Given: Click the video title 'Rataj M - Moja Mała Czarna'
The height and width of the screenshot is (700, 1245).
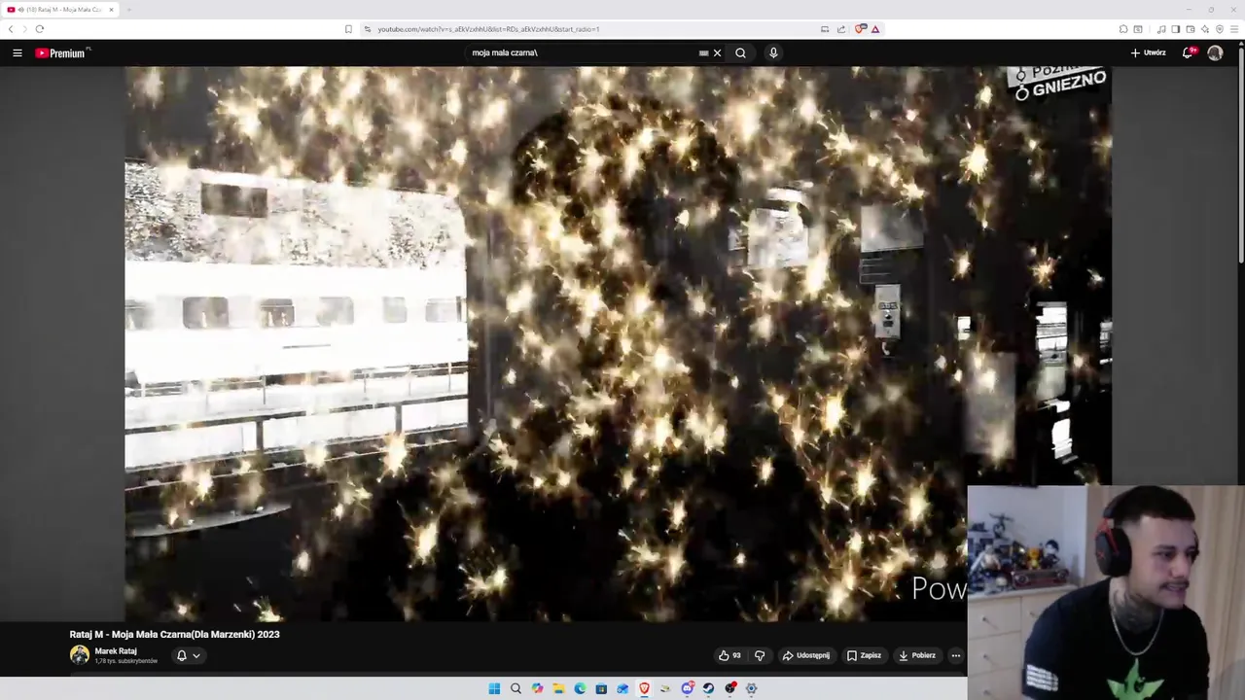Looking at the screenshot, I should click(x=174, y=634).
